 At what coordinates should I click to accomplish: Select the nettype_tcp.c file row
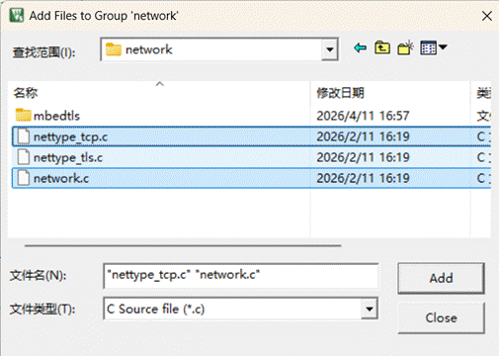[x=251, y=136]
